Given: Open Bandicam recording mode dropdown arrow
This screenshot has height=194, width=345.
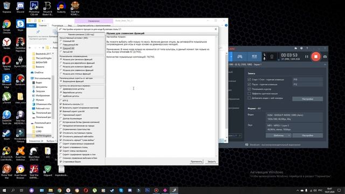Looking at the screenshot, I should pos(231,57).
